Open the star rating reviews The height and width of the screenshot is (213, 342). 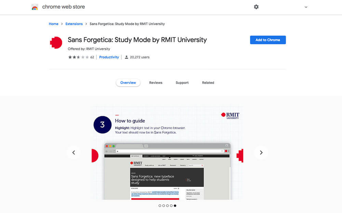pyautogui.click(x=78, y=57)
